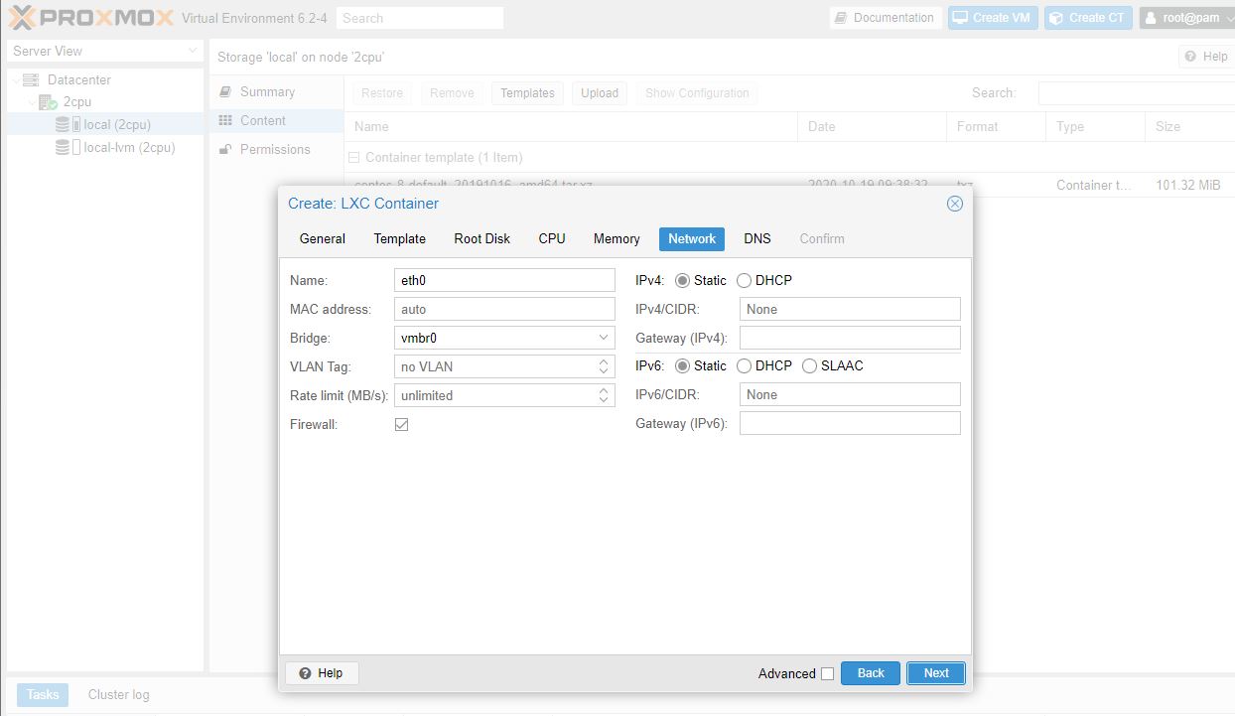Click the IPv4/CIDR input field
Screen dimensions: 1235x716
pos(850,310)
